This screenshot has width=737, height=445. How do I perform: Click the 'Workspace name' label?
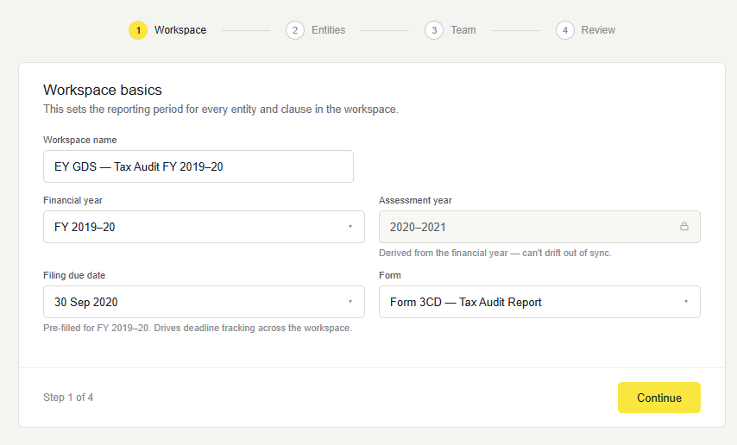click(80, 140)
